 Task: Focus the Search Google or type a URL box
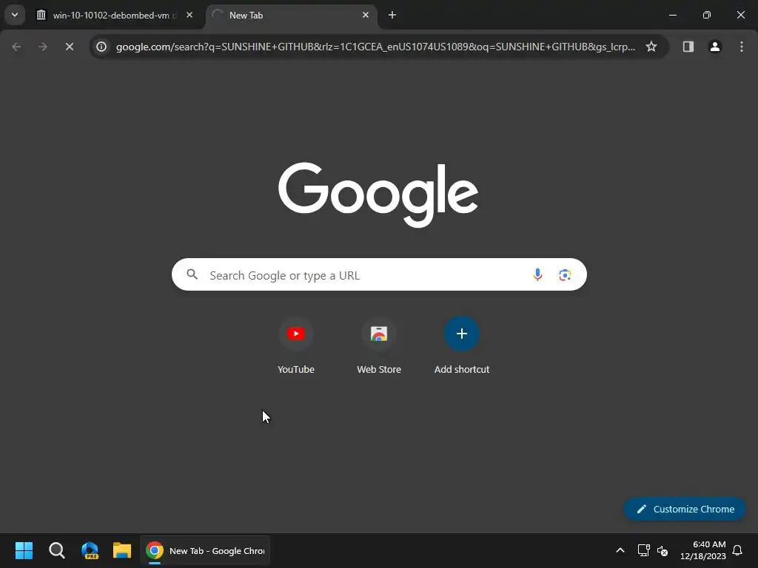pos(379,275)
